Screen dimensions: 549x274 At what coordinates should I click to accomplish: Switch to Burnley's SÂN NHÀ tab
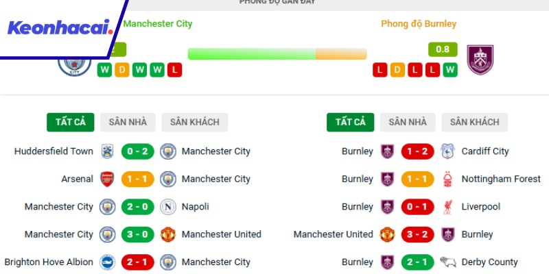(x=408, y=122)
